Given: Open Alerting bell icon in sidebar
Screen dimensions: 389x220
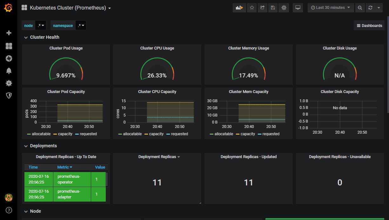Looking at the screenshot, I should point(9,71).
